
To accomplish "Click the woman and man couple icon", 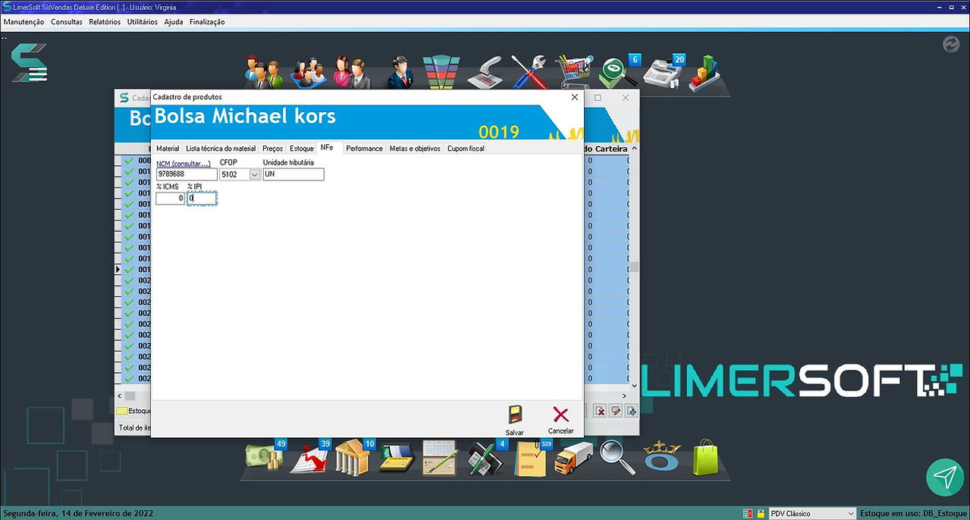I will pyautogui.click(x=351, y=72).
